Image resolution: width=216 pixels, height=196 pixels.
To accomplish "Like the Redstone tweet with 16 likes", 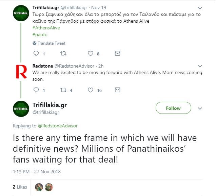I will click(91, 90).
